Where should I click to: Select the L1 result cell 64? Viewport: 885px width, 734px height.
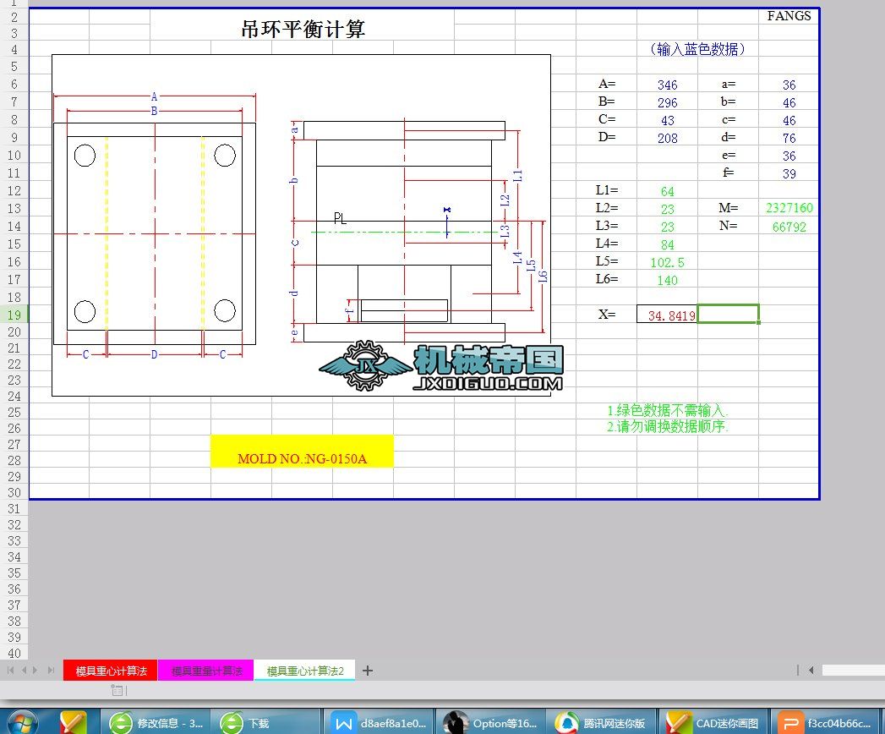tap(667, 191)
